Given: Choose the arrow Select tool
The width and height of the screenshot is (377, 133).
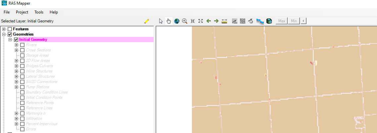Looking at the screenshot, I should 161,21.
